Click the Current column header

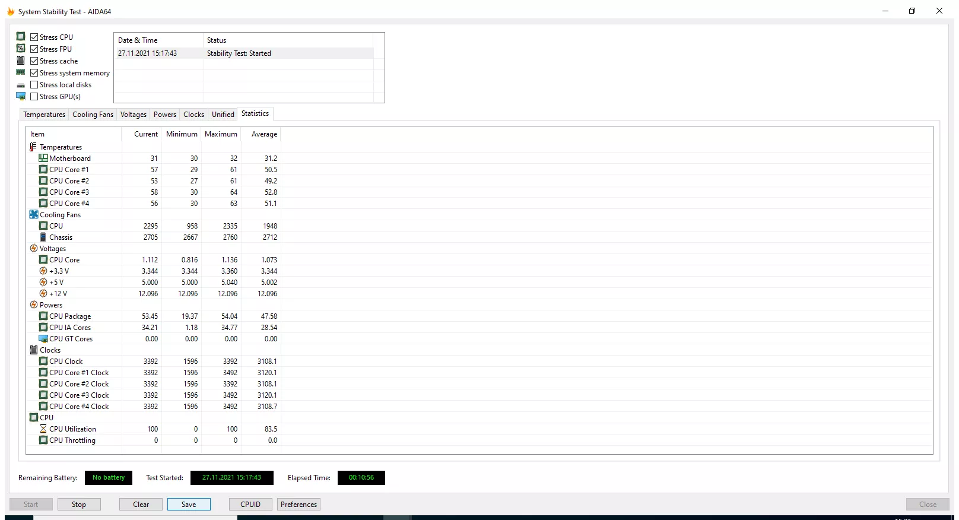point(141,134)
